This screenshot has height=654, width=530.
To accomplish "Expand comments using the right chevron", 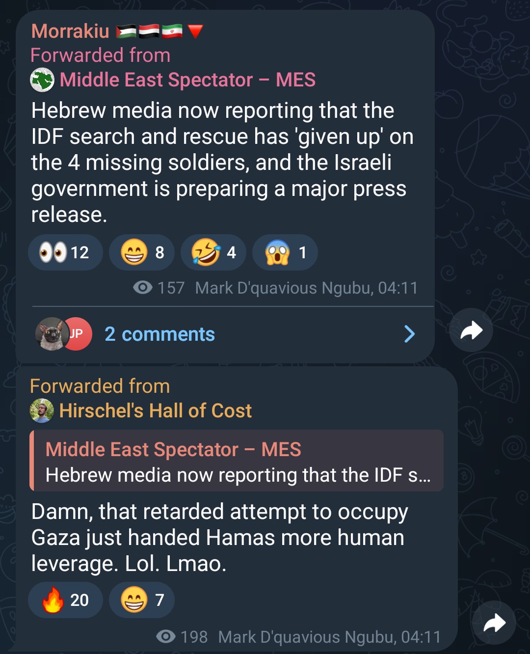I will 409,334.
